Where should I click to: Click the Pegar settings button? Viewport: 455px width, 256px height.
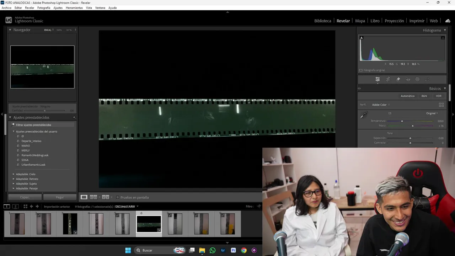60,197
